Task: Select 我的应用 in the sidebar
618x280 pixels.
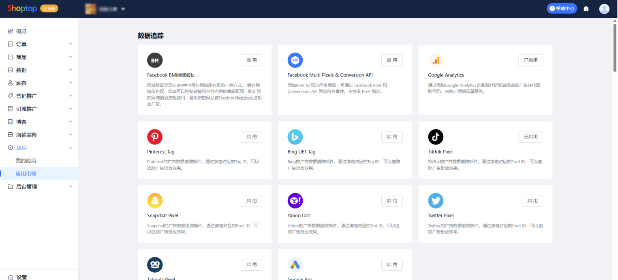Action: pos(26,161)
